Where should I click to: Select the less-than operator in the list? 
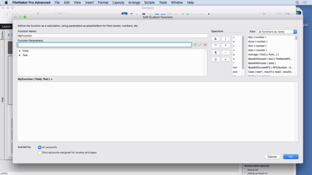coord(234,51)
